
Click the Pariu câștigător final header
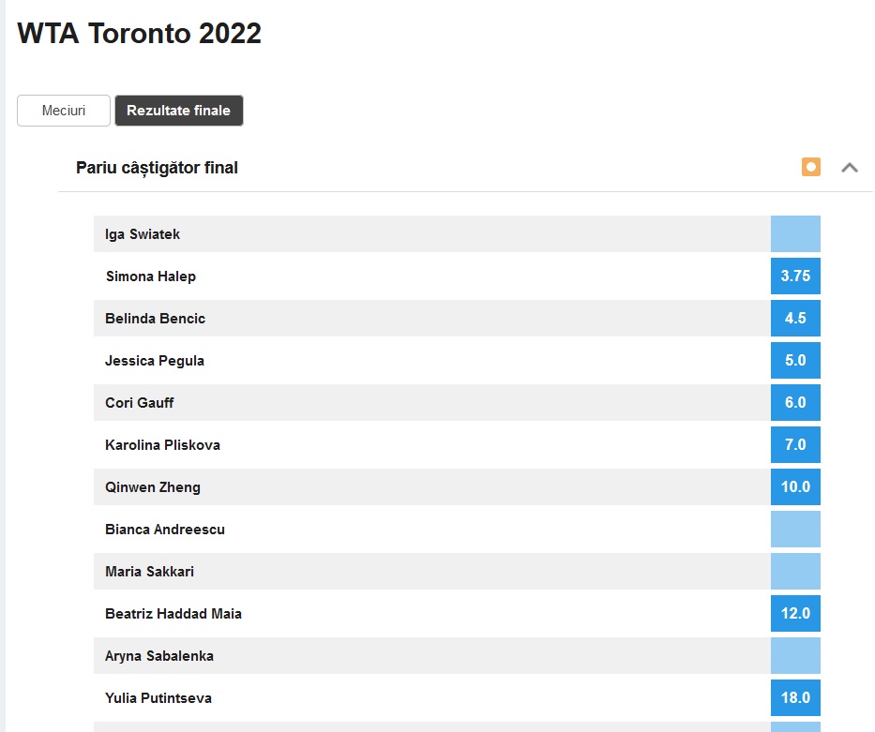pyautogui.click(x=157, y=168)
